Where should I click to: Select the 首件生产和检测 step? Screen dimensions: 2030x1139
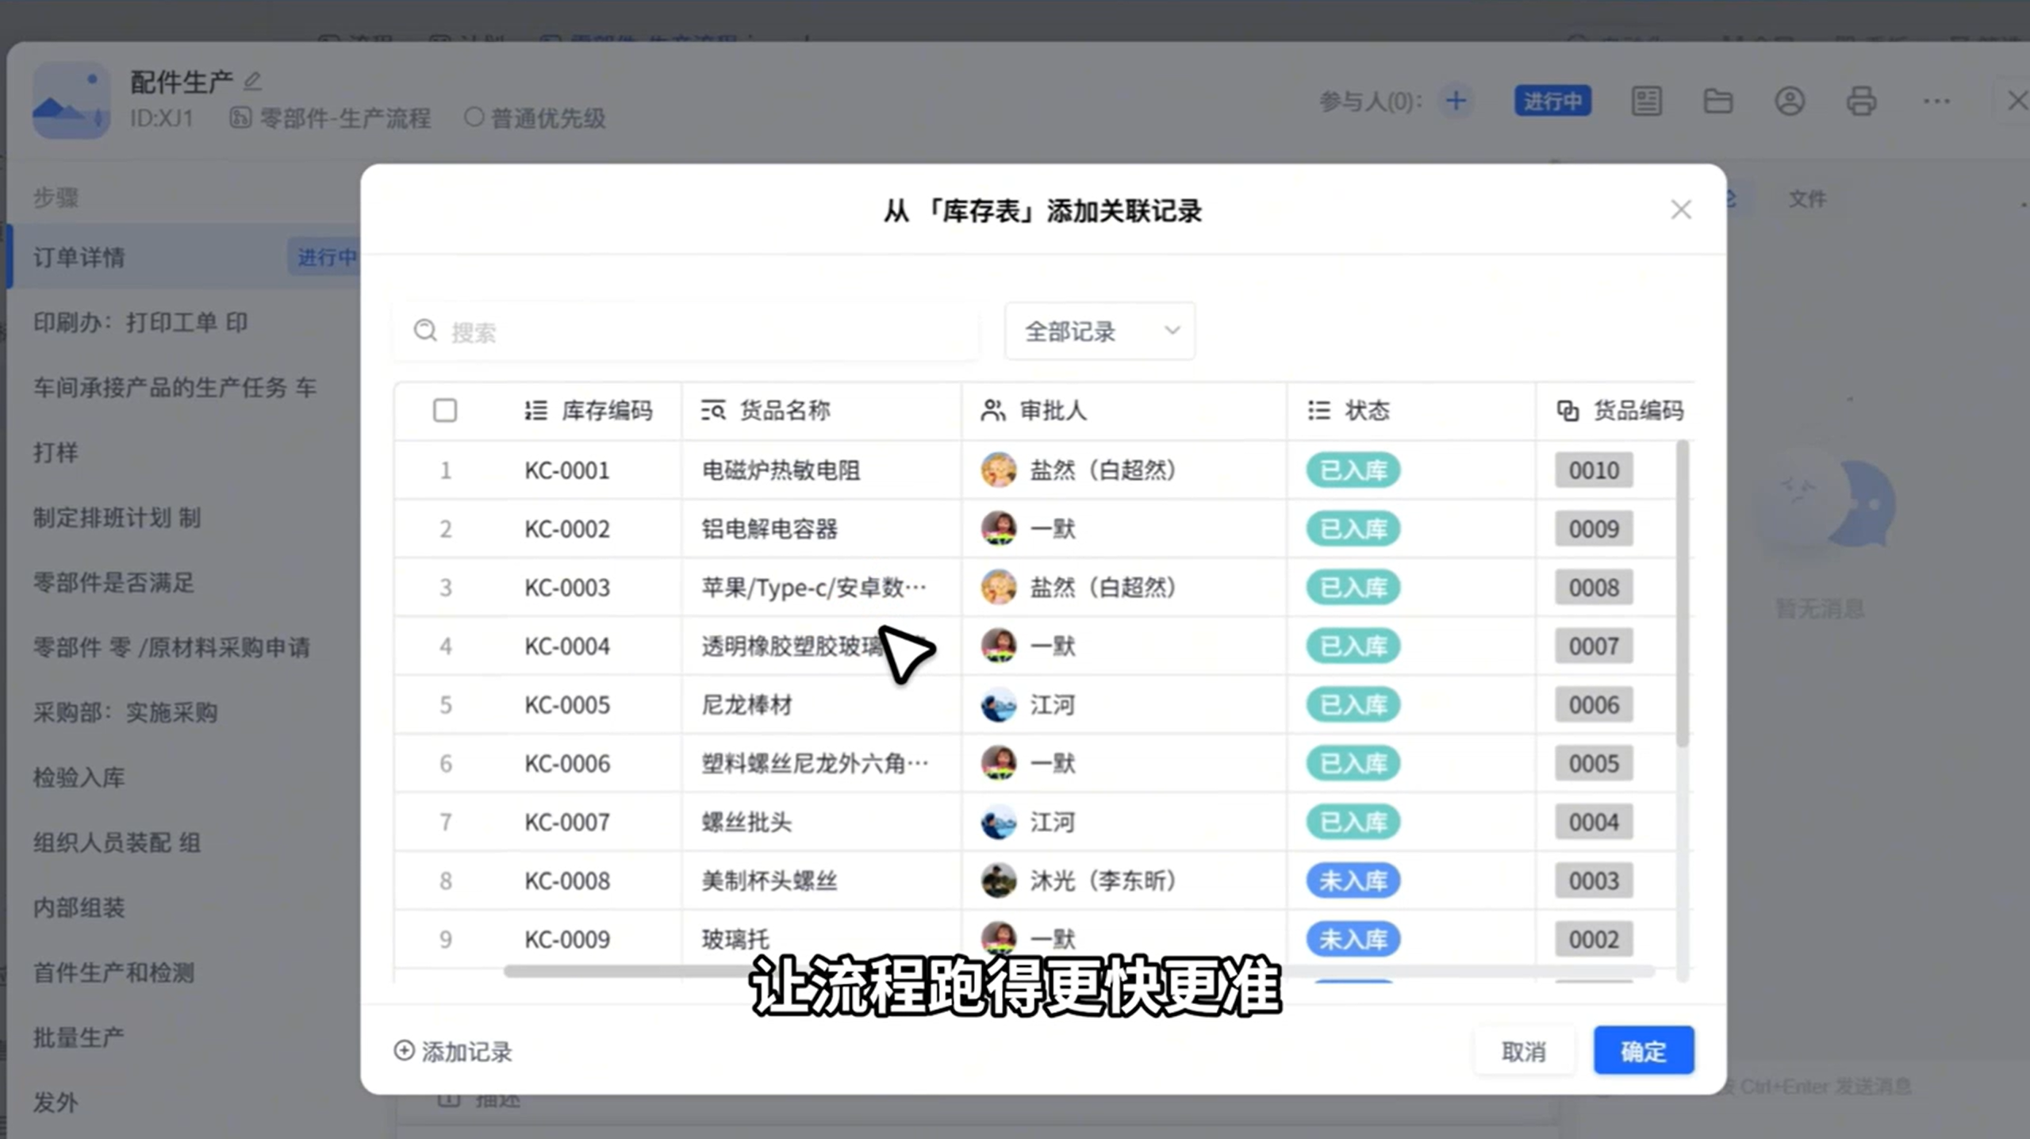(x=113, y=972)
